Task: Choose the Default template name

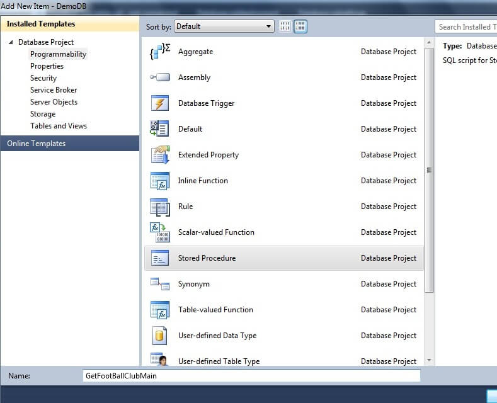Action: [x=190, y=129]
